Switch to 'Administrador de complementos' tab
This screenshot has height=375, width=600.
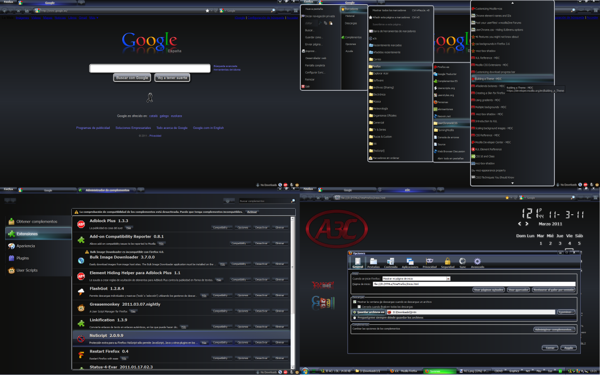(x=107, y=190)
